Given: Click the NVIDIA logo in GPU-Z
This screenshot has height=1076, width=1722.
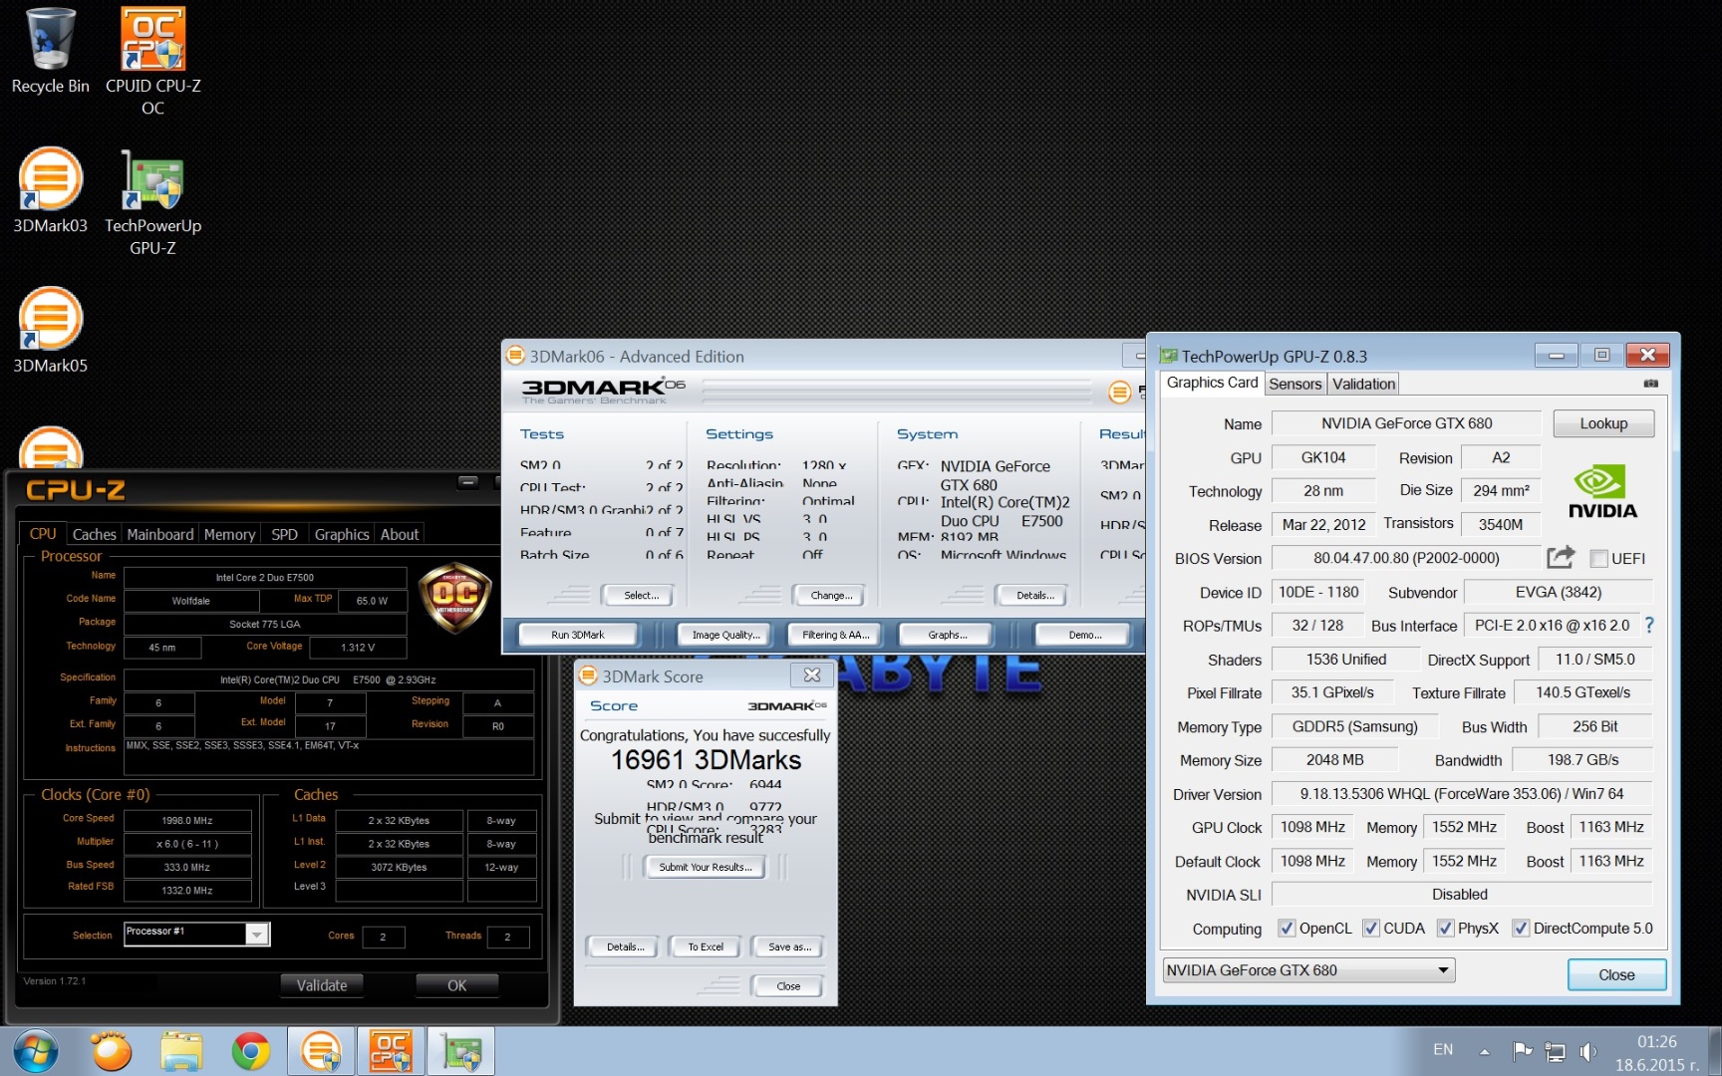Looking at the screenshot, I should (1602, 491).
